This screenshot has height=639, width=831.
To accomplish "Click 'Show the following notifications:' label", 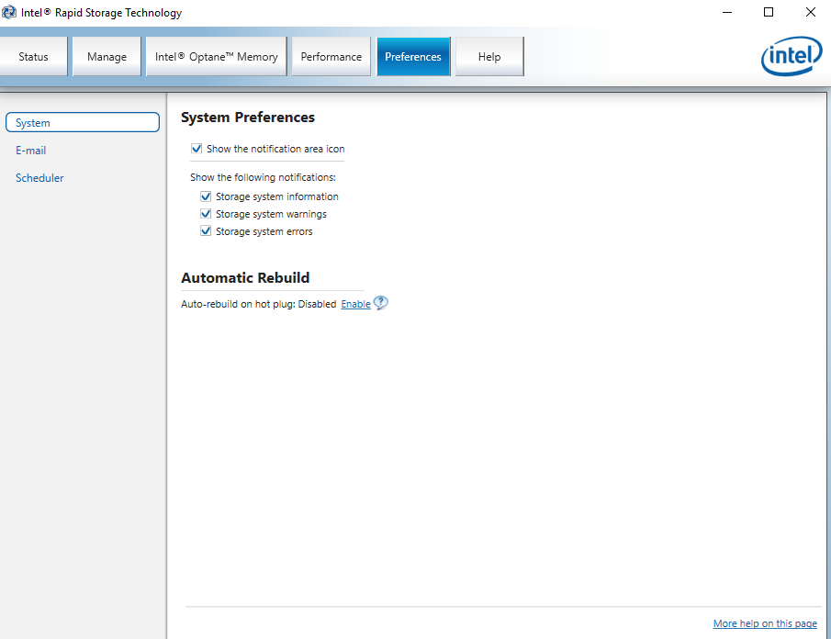I will coord(263,177).
